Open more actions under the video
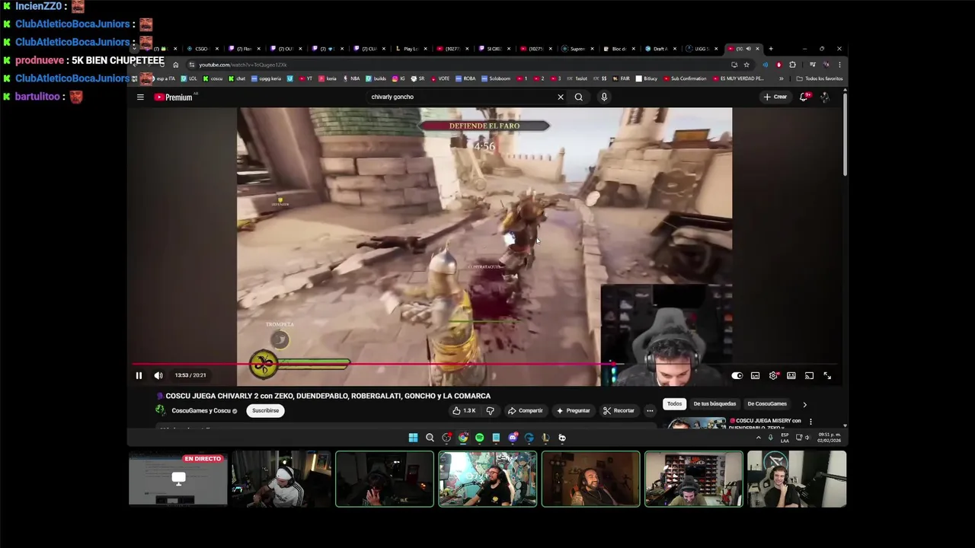The image size is (975, 548). [650, 410]
